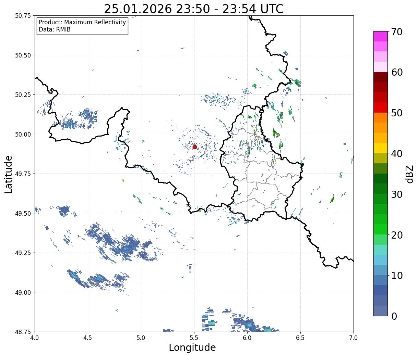Image resolution: width=418 pixels, height=356 pixels.
Task: Click the colorbar tick label 40
Action: click(397, 153)
